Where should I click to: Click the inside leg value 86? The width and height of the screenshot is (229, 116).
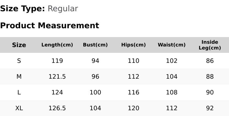210,61
